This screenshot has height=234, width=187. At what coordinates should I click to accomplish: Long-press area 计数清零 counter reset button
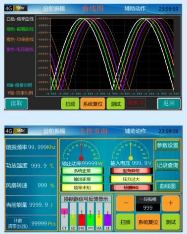18,224
